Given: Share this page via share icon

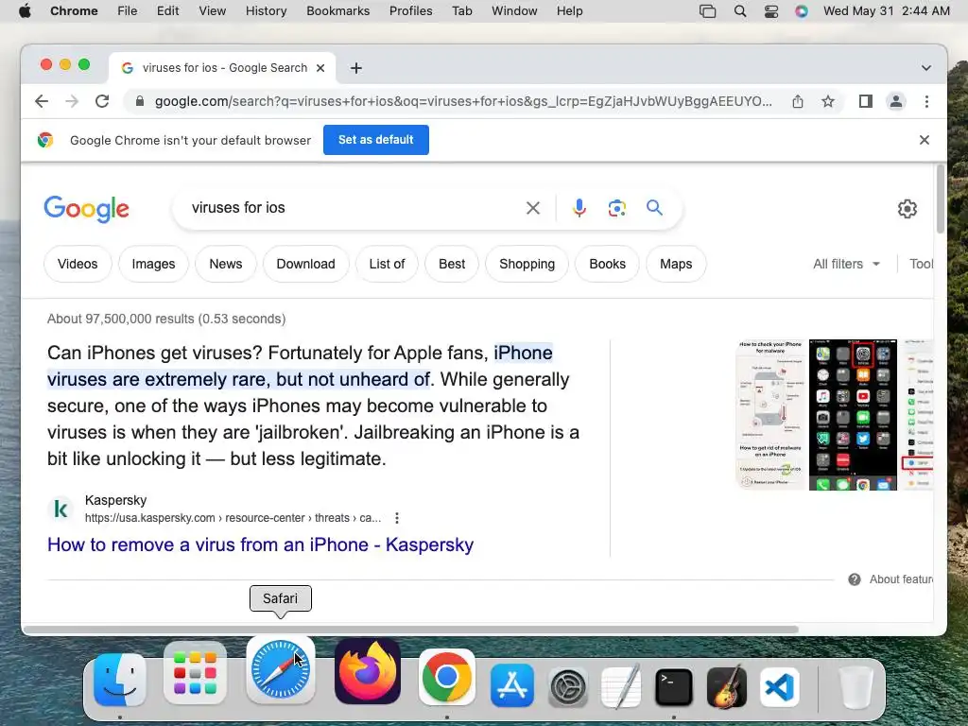Looking at the screenshot, I should pyautogui.click(x=798, y=101).
